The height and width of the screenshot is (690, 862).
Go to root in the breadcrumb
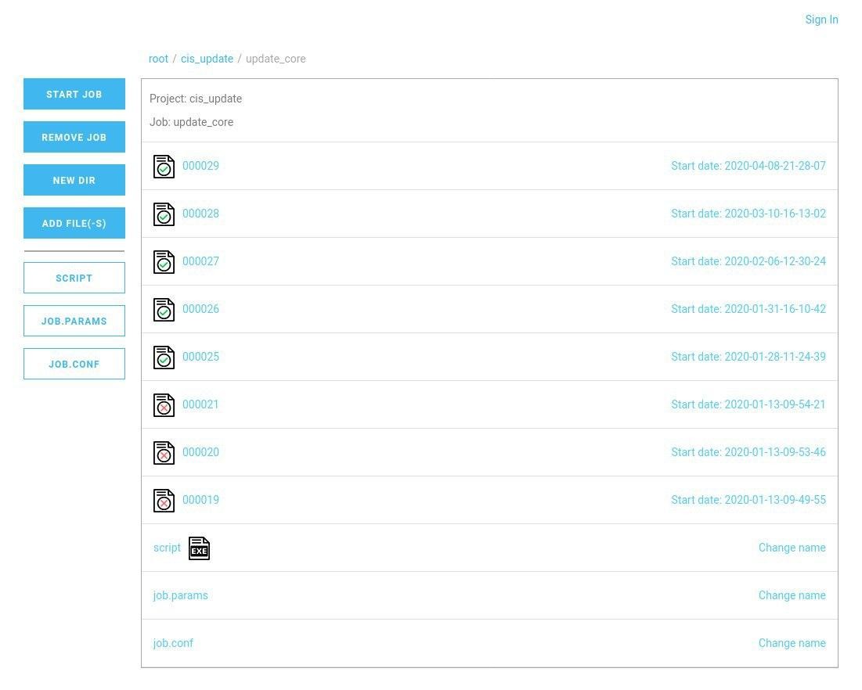158,59
